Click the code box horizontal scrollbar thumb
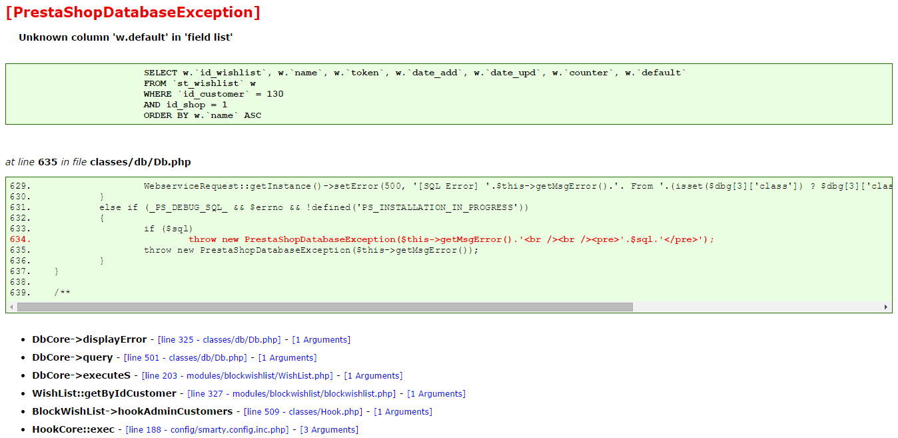Image resolution: width=898 pixels, height=438 pixels. click(x=324, y=307)
